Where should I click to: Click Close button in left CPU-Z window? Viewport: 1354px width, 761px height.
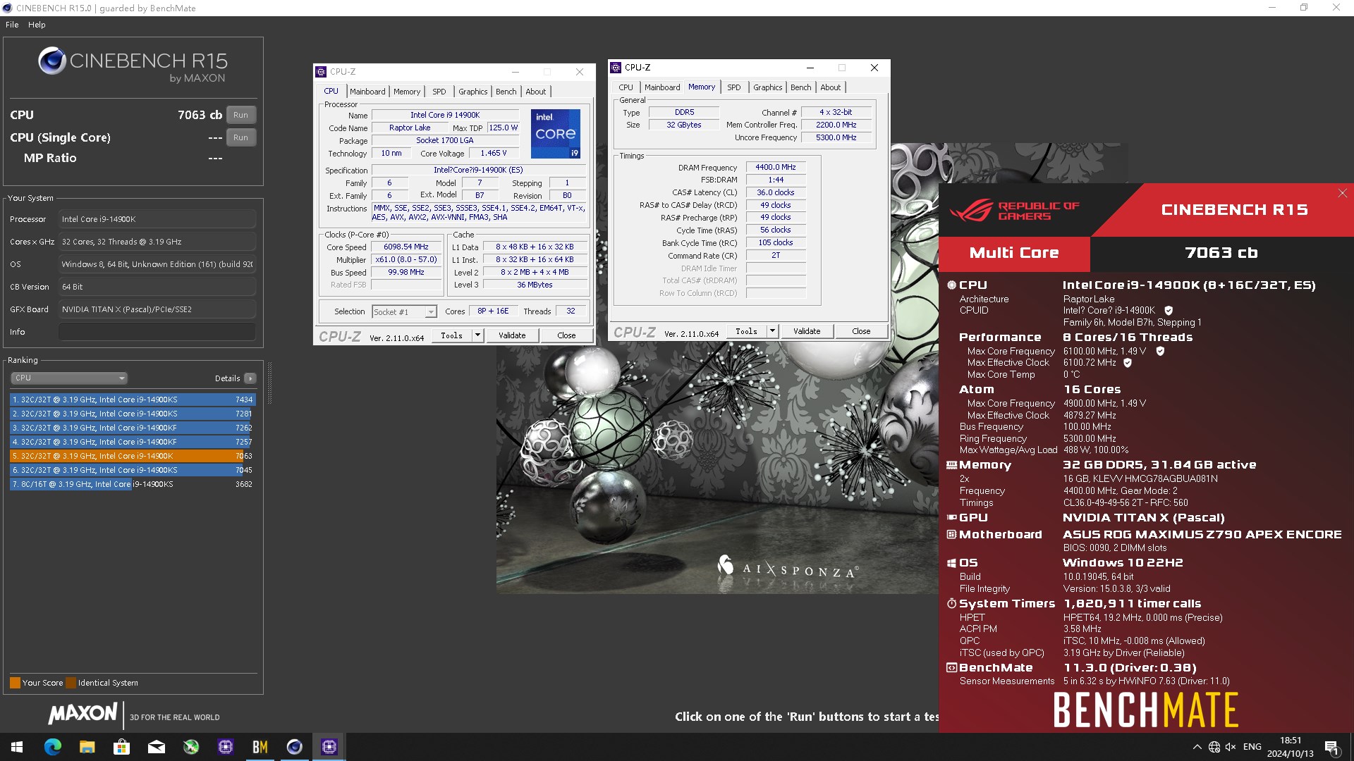[x=566, y=335]
